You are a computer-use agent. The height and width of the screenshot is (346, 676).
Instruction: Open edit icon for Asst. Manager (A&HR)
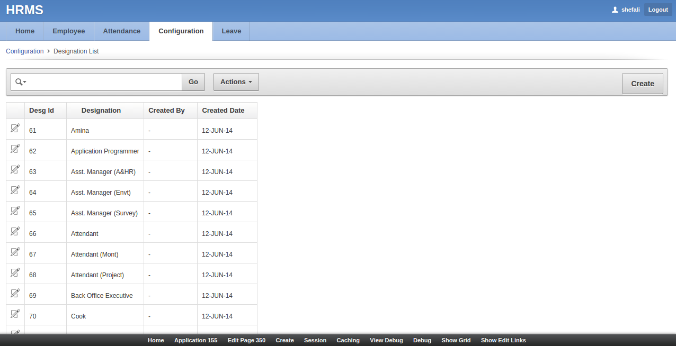tap(15, 169)
